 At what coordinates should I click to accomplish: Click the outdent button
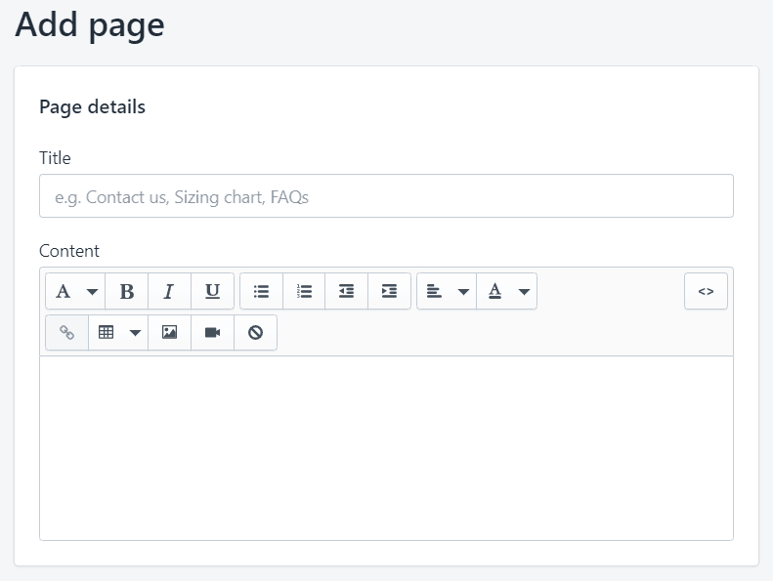(347, 291)
